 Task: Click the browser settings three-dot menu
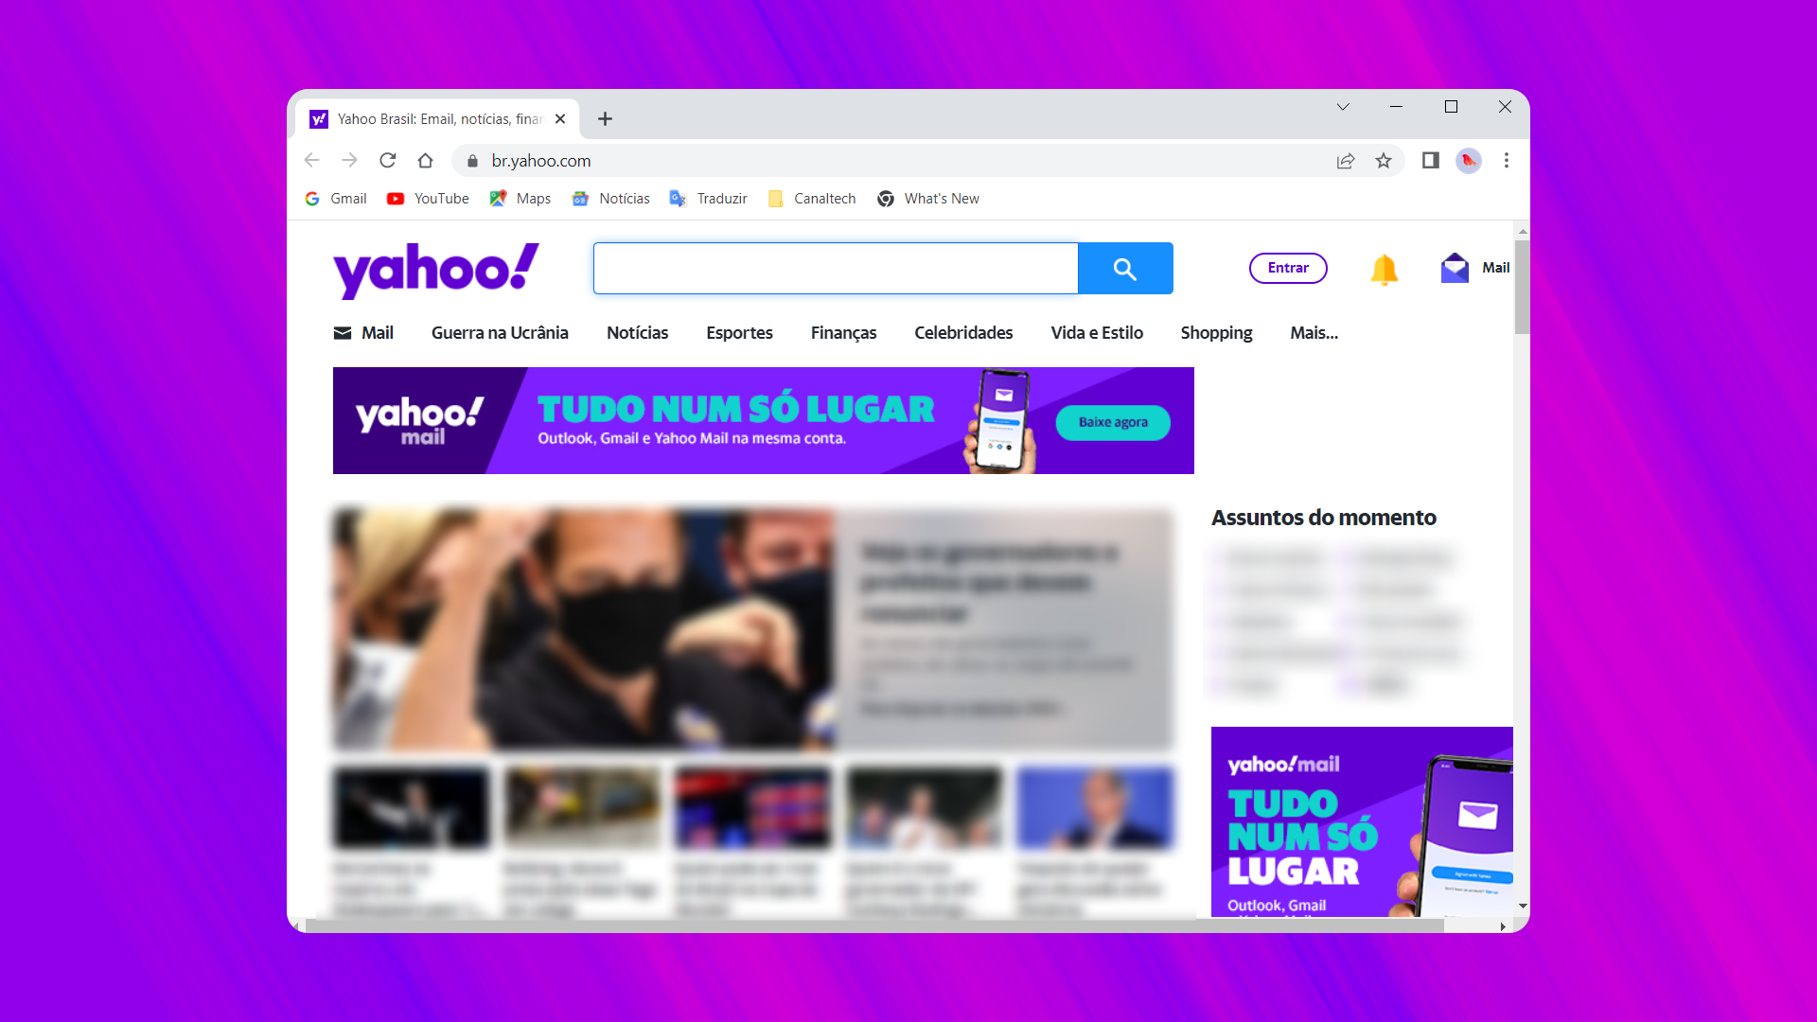coord(1507,160)
